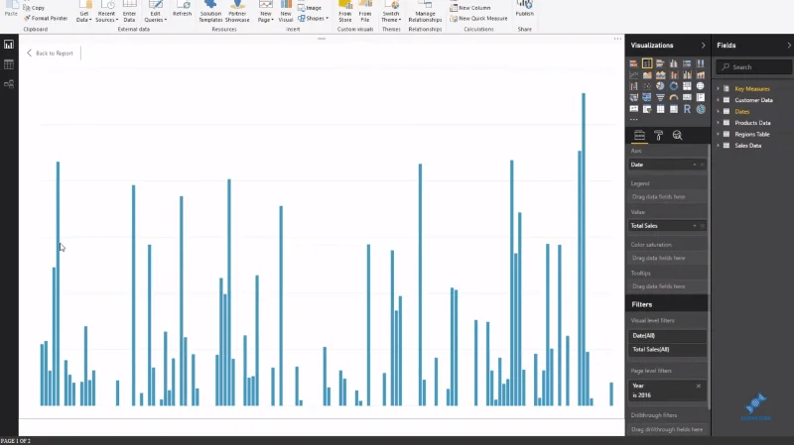This screenshot has height=445, width=794.
Task: Collapse the Visualizations pane chevron
Action: click(703, 46)
